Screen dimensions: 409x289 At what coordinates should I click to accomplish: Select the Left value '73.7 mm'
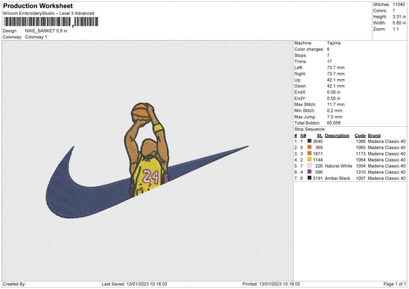tap(335, 67)
